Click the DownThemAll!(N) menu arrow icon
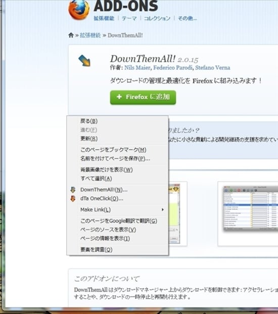 point(73,190)
